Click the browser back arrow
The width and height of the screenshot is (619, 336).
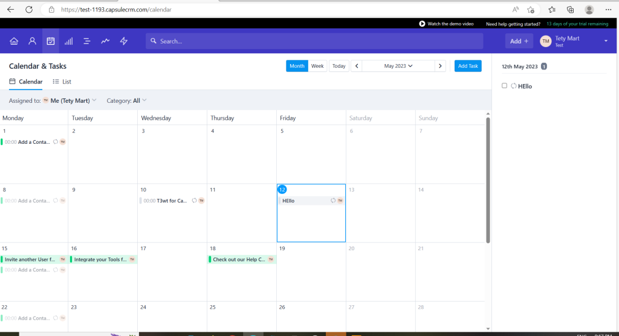pyautogui.click(x=11, y=10)
